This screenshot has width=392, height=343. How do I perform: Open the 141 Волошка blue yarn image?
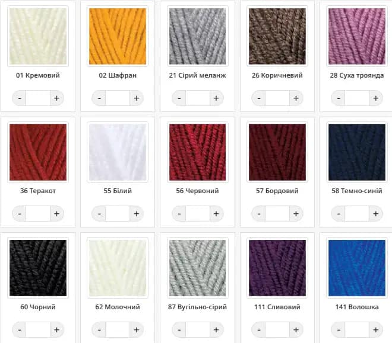[357, 268]
